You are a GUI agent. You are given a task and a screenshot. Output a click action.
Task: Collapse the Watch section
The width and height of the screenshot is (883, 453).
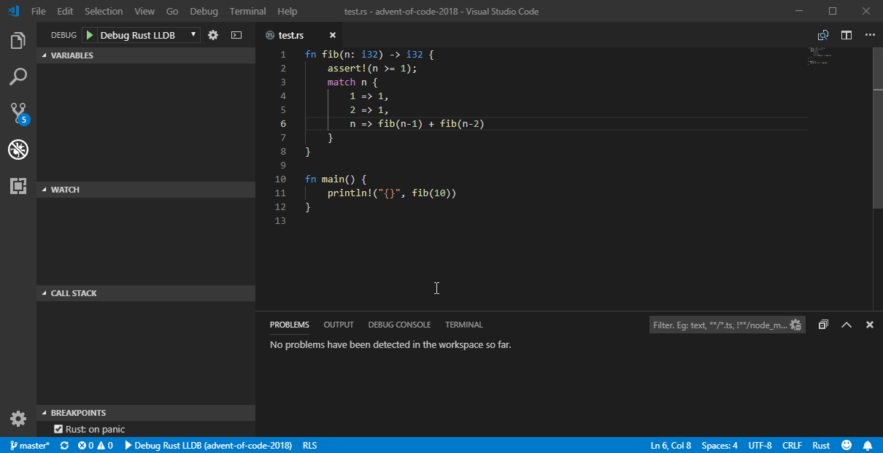(x=65, y=190)
